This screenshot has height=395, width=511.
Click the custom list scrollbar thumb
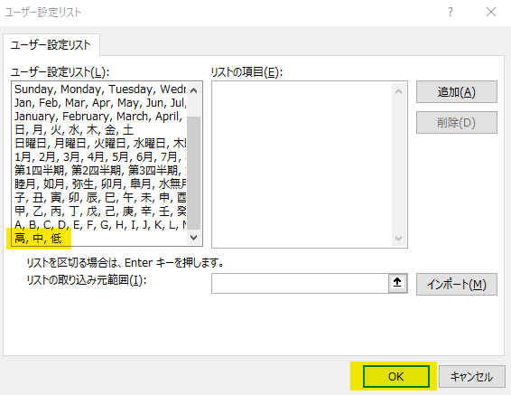tap(194, 173)
